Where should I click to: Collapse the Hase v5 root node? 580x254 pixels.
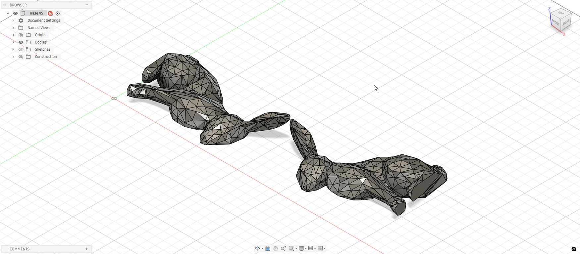(8, 13)
